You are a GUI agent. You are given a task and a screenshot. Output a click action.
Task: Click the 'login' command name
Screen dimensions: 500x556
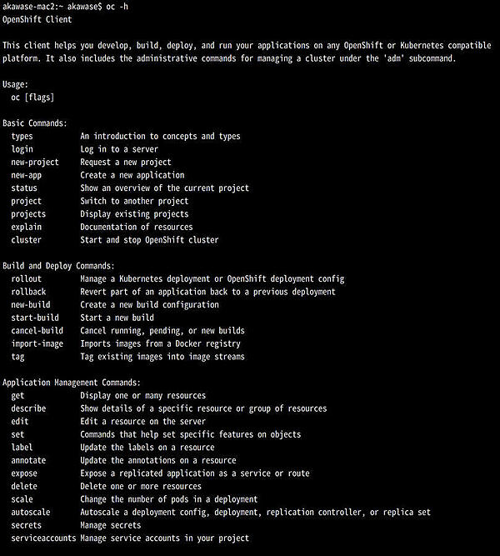point(22,149)
